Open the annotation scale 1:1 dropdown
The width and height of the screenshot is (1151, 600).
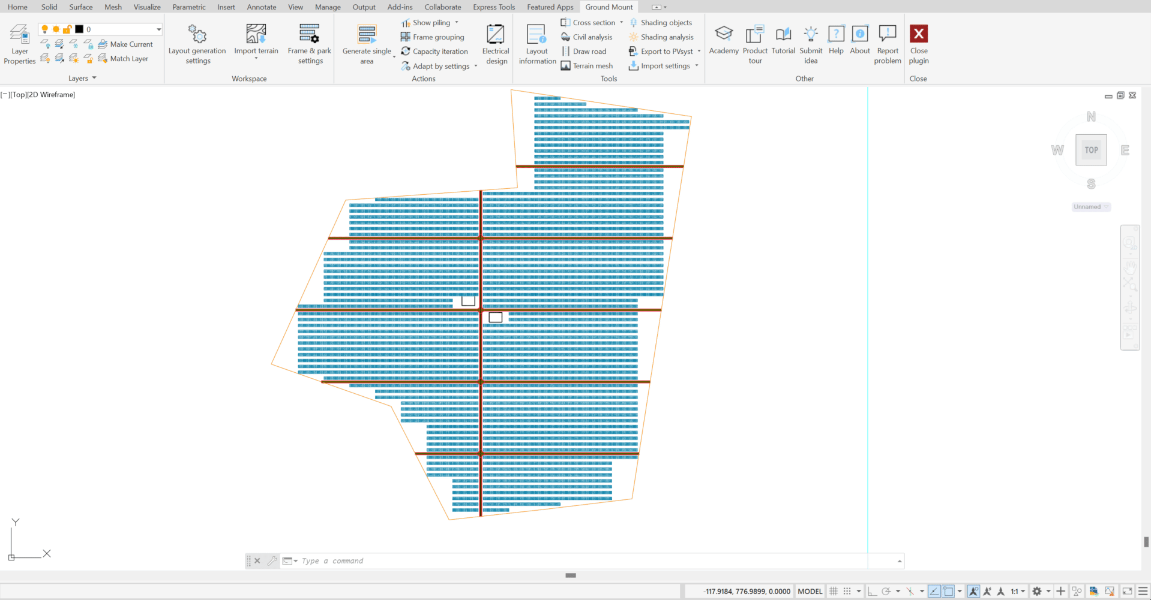click(1018, 592)
